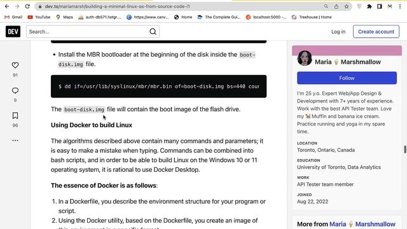407x229 pixels.
Task: Click the address bar URL
Action: (117, 6)
